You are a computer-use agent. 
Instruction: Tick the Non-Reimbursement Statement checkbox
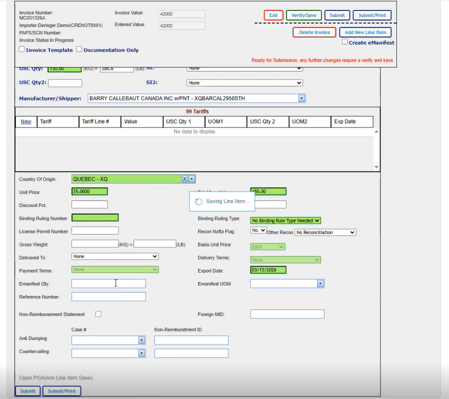pos(98,314)
